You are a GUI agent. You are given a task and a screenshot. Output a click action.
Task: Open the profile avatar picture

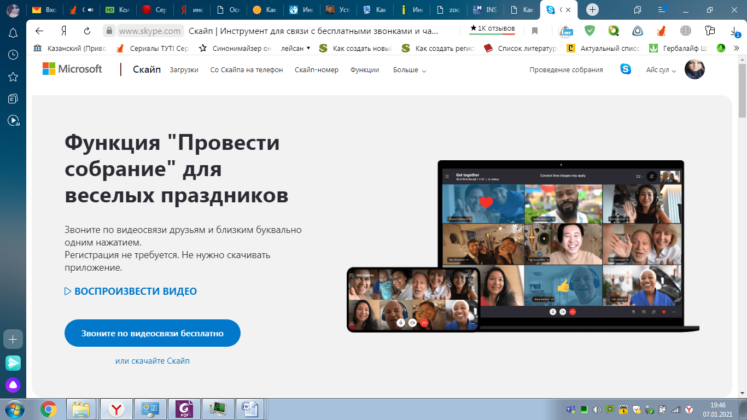coord(695,69)
